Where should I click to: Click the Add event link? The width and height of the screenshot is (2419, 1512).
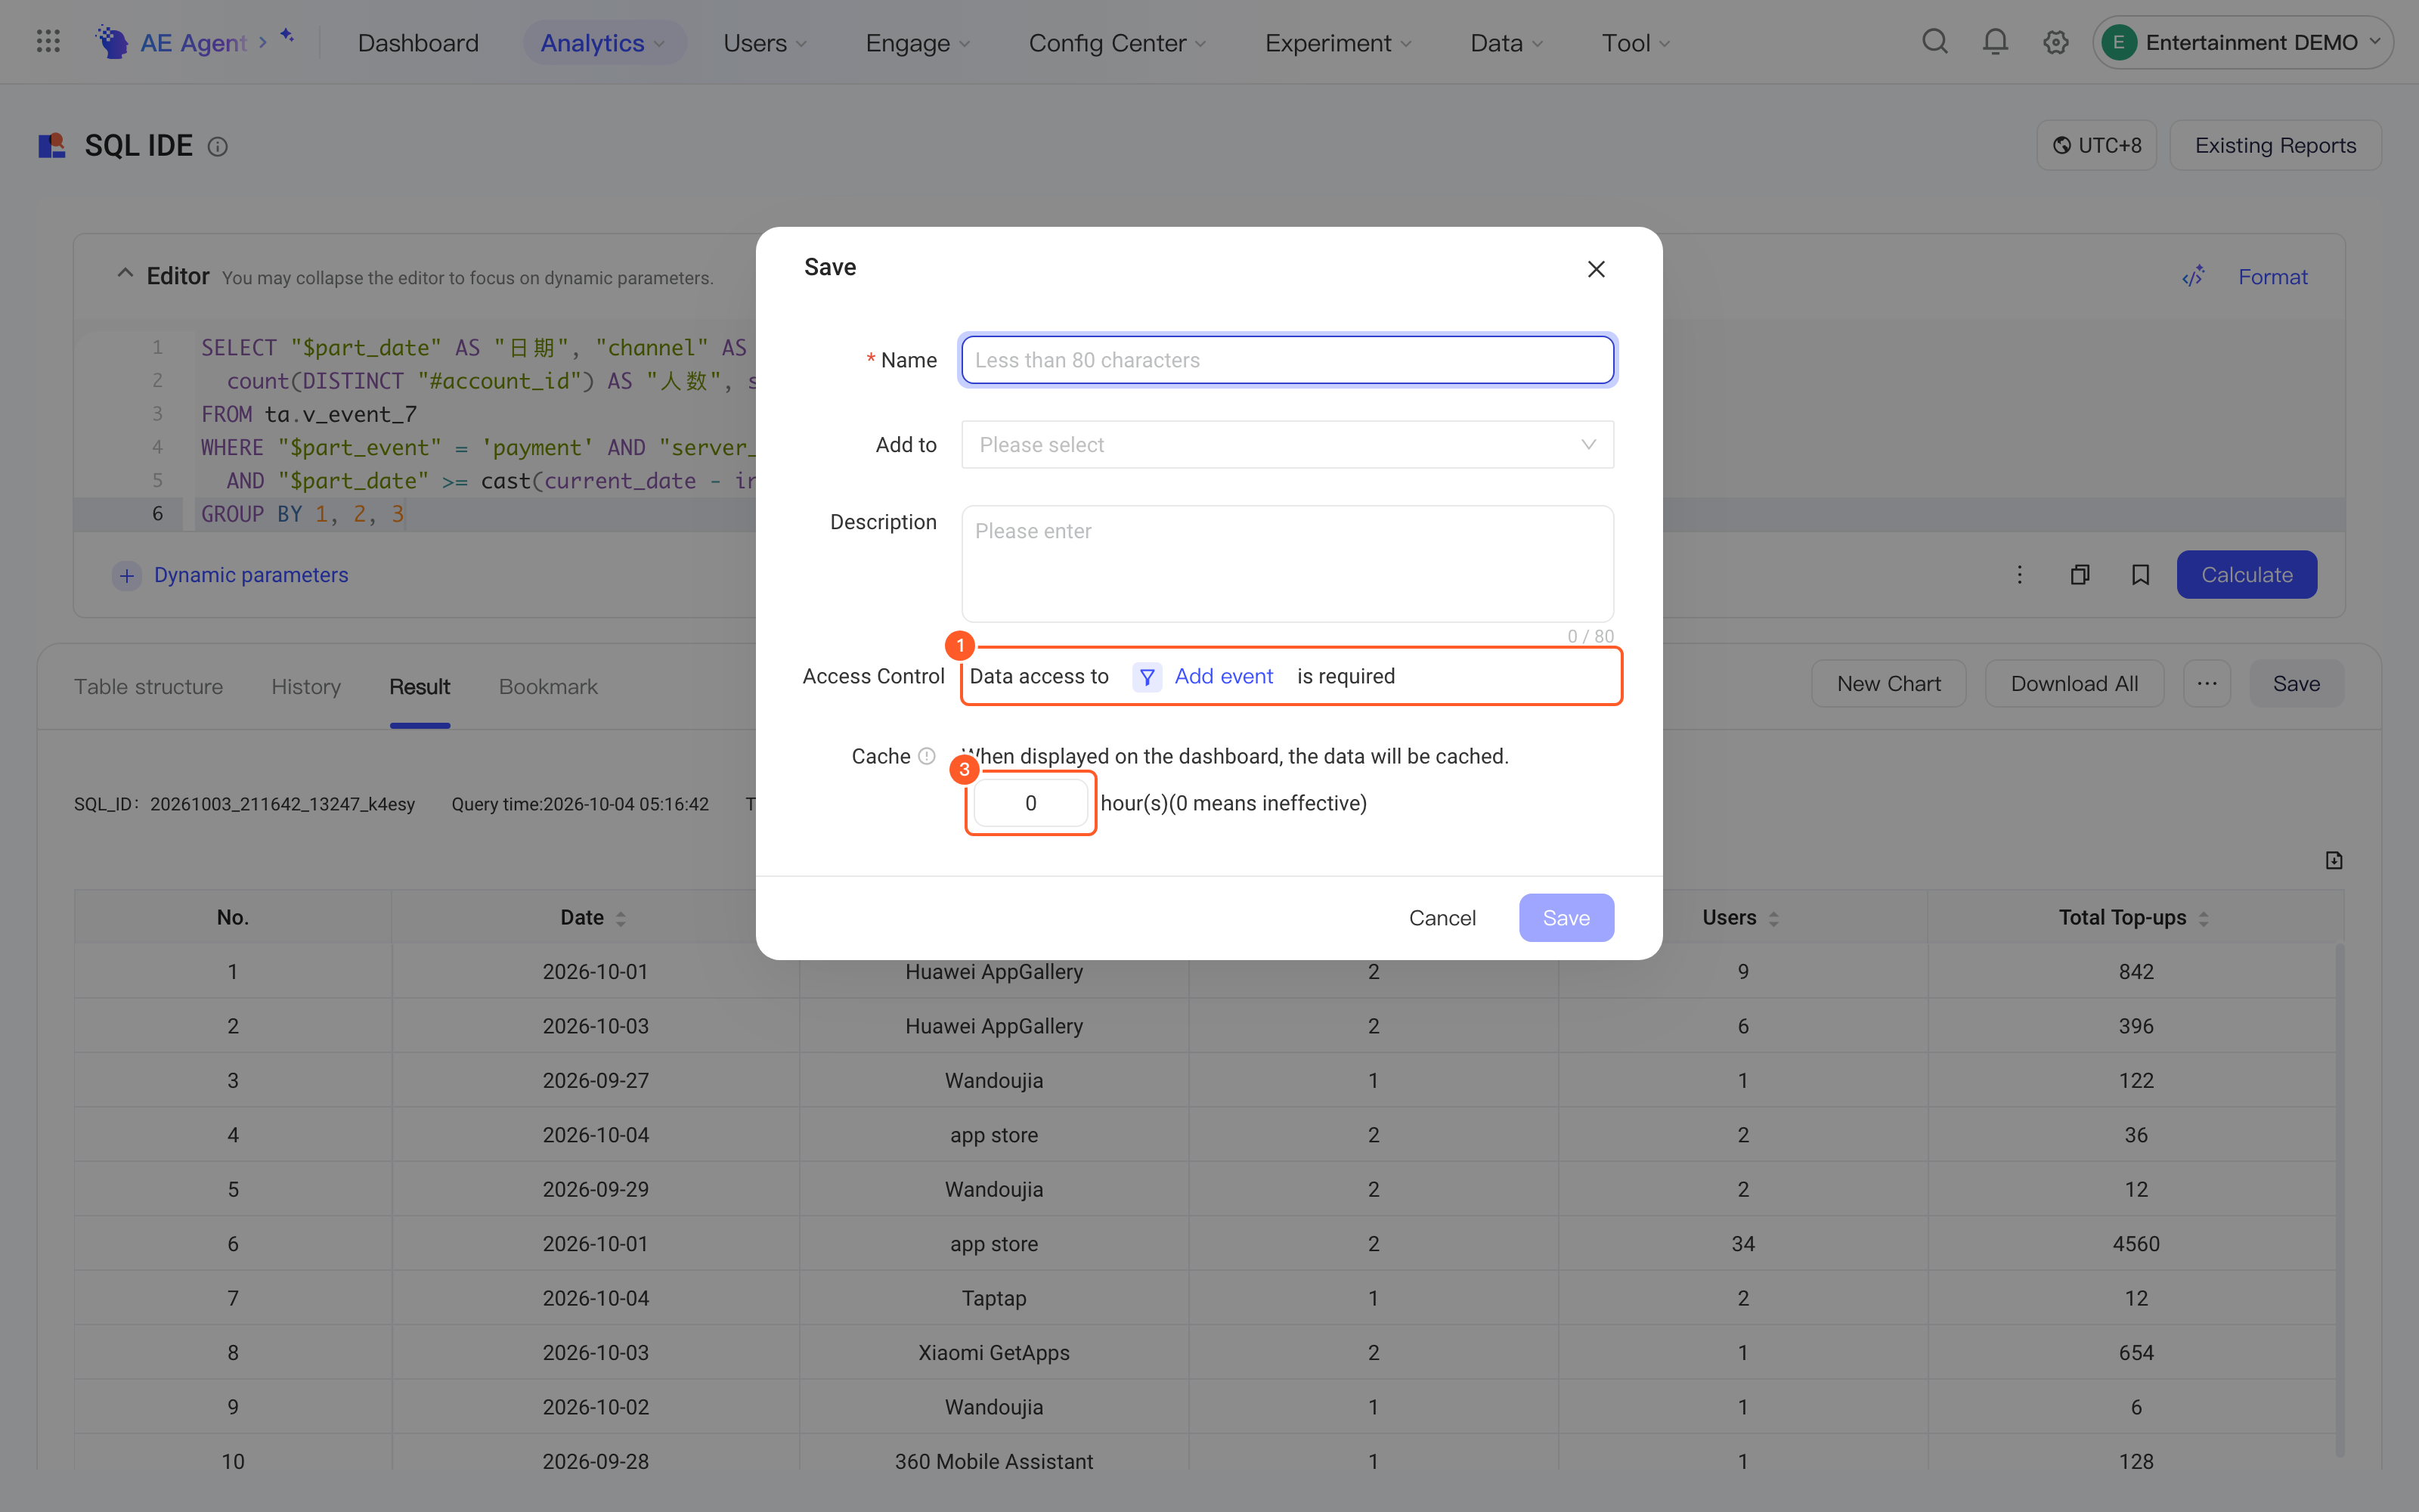1224,676
